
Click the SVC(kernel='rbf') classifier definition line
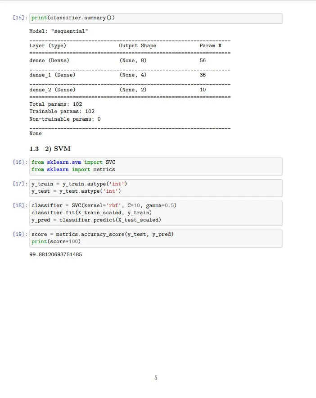coord(104,205)
